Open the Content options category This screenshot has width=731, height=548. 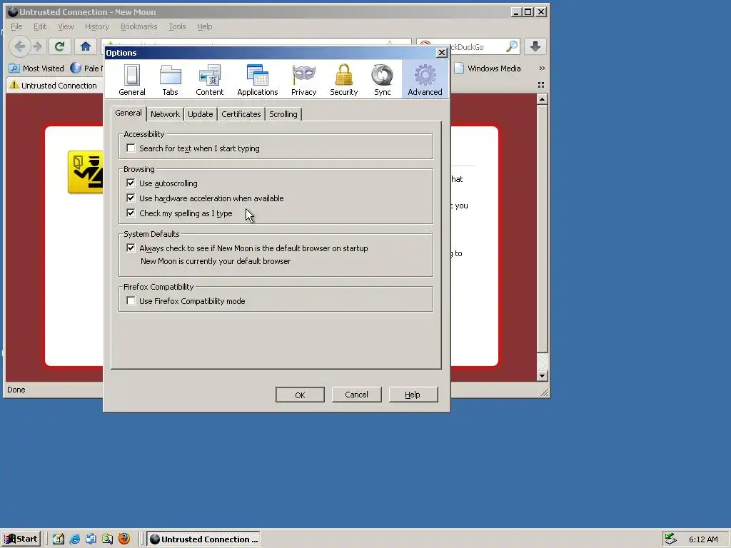(x=210, y=80)
